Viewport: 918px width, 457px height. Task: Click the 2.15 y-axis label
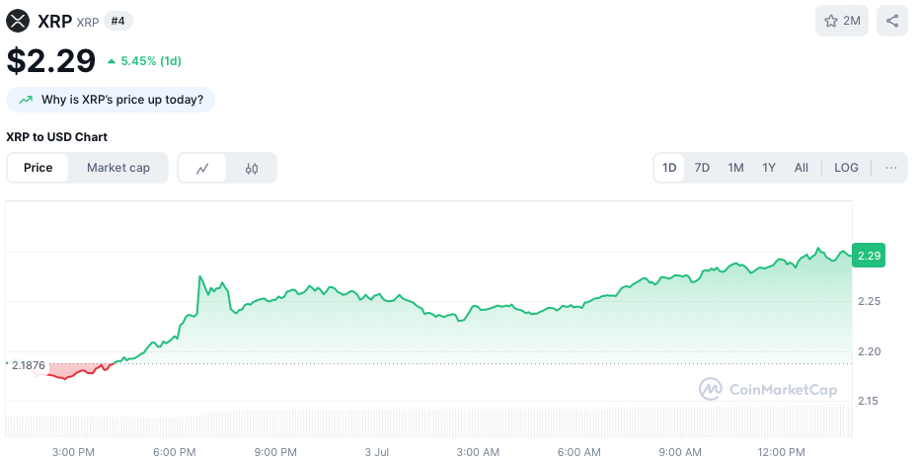pyautogui.click(x=869, y=402)
